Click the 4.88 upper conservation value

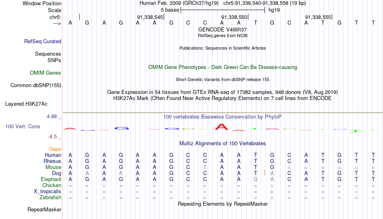(x=52, y=117)
